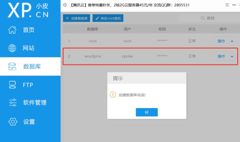Go to the 网站 section

(x=29, y=48)
